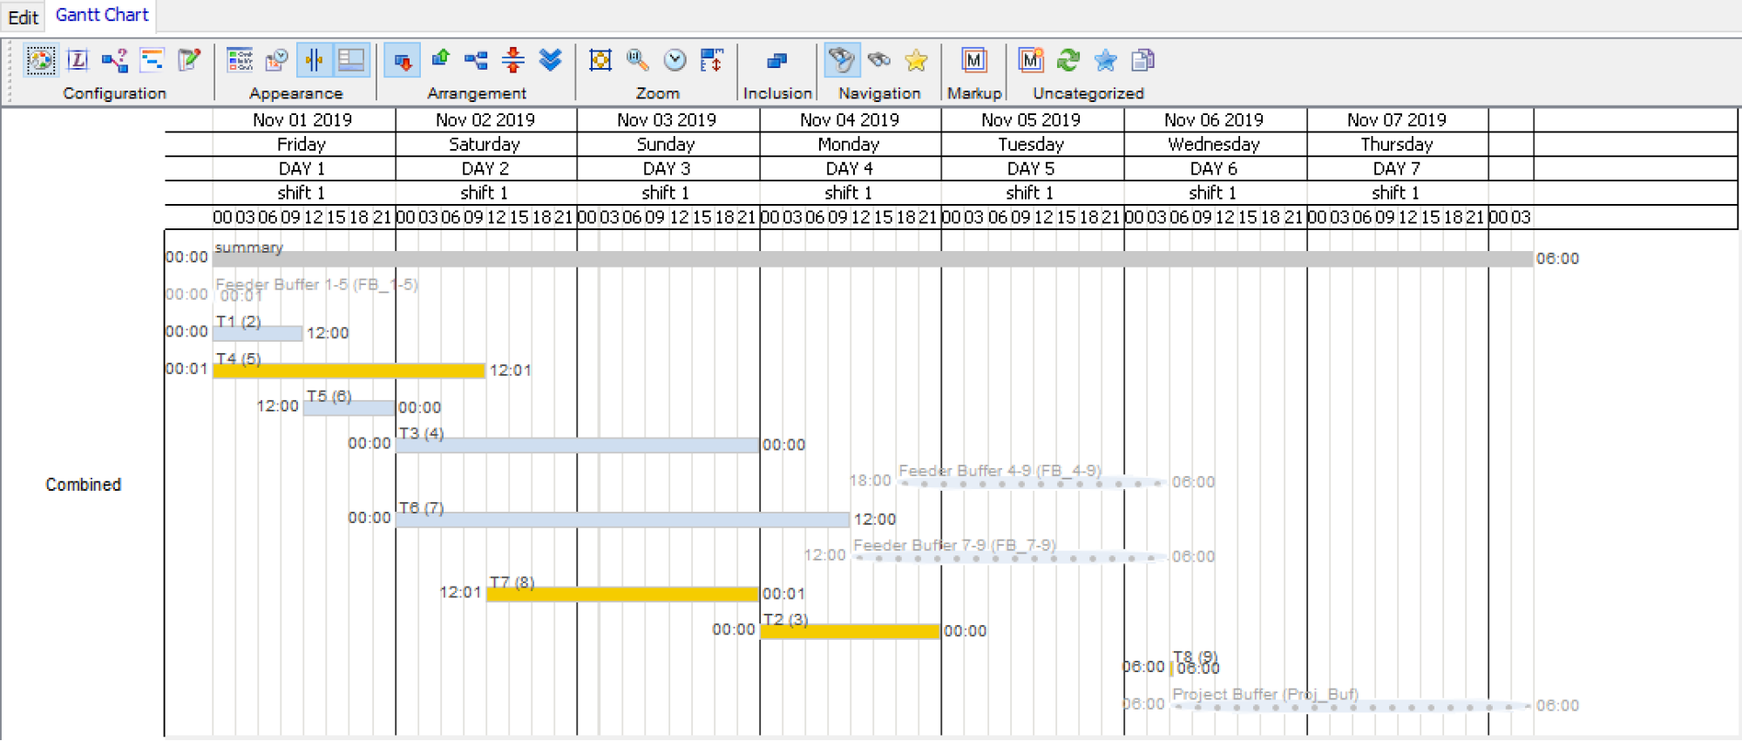Click the yellow star icon in Navigation
Viewport: 1742px width, 741px height.
916,60
